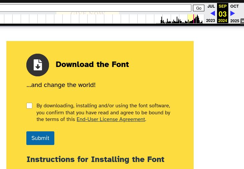The image size is (244, 169).
Task: Check the license agreement checkbox
Action: pos(29,106)
